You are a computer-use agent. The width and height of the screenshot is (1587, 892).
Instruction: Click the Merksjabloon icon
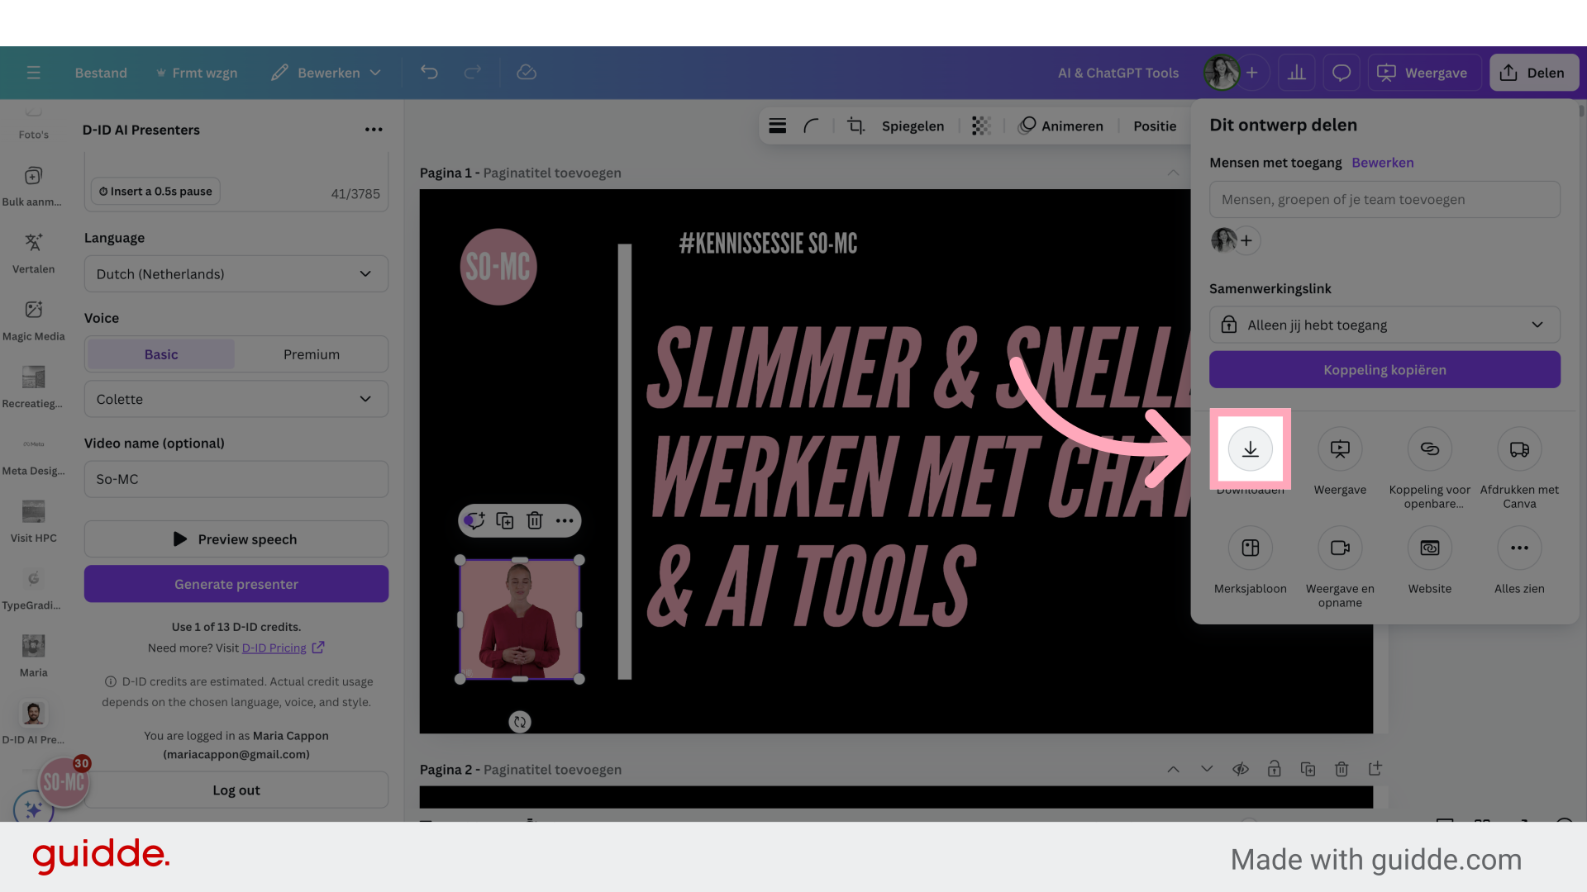click(1251, 548)
